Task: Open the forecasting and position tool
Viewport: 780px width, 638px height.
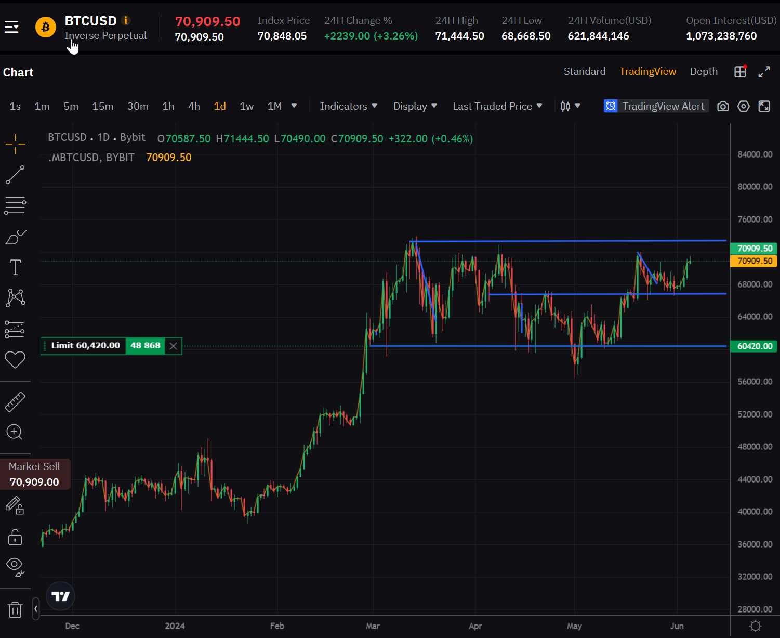Action: point(15,329)
